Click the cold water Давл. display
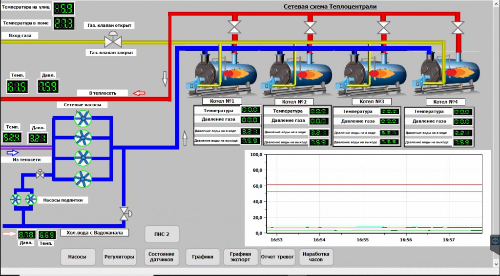The height and width of the screenshot is (276, 500). [27, 235]
